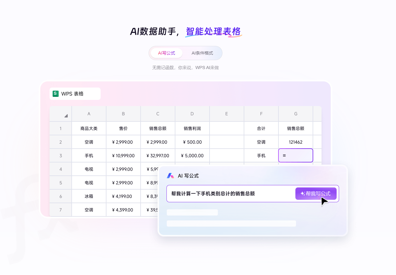Image resolution: width=396 pixels, height=275 pixels.
Task: Select column E header
Action: [227, 114]
